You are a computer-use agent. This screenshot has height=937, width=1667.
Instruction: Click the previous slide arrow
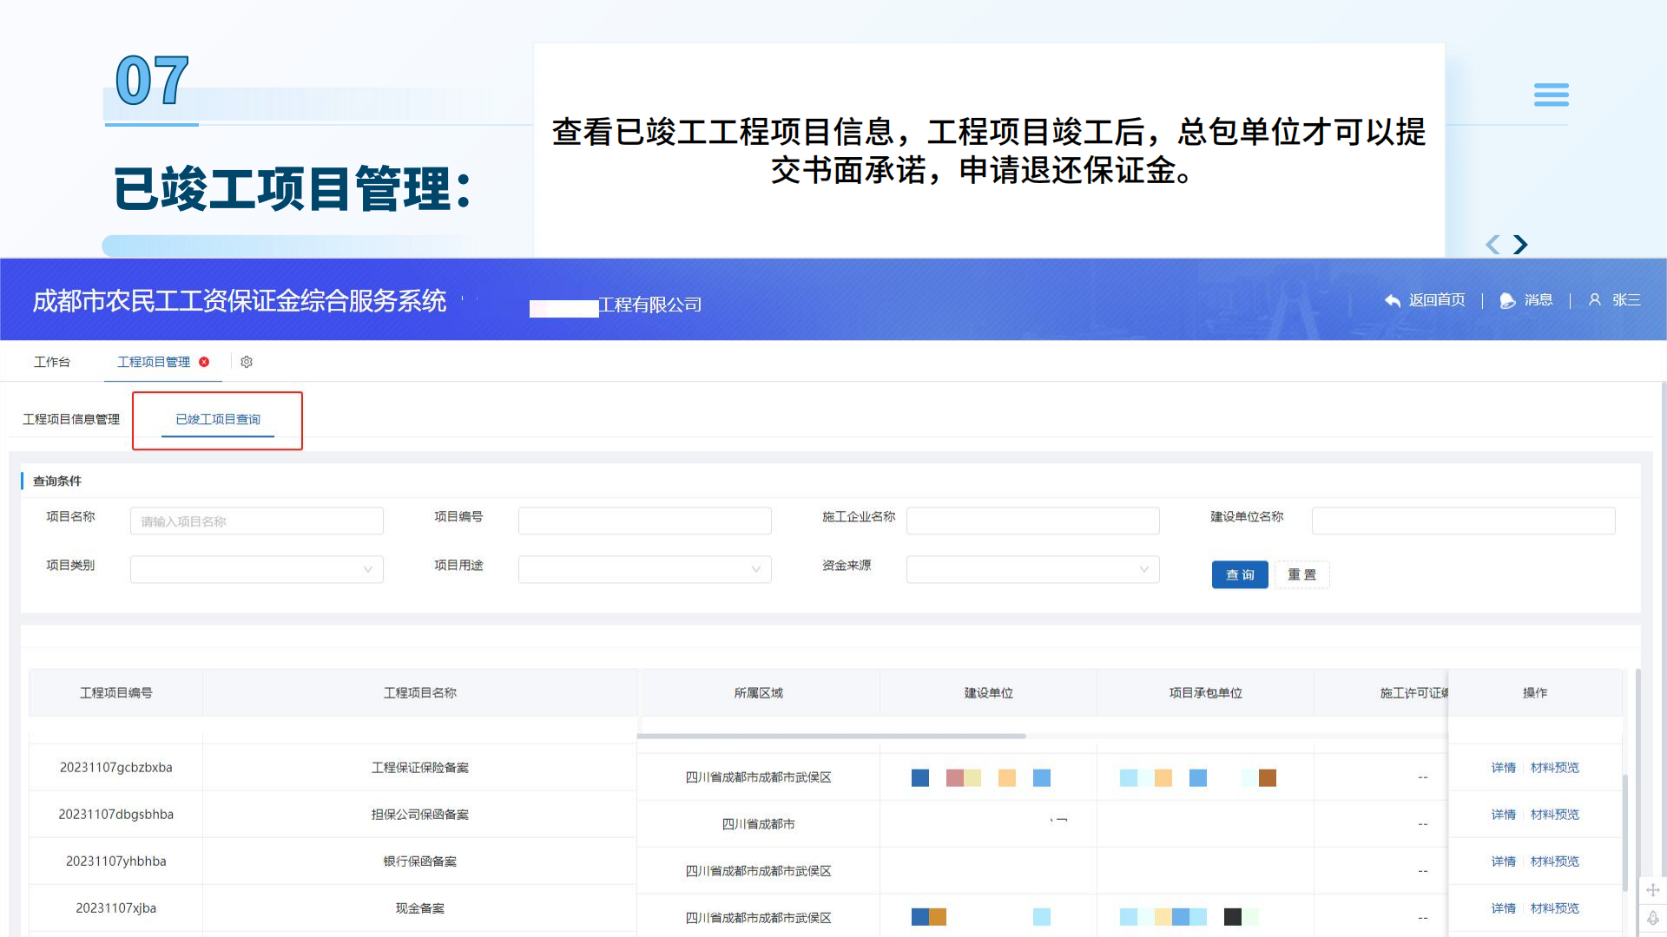(1492, 245)
